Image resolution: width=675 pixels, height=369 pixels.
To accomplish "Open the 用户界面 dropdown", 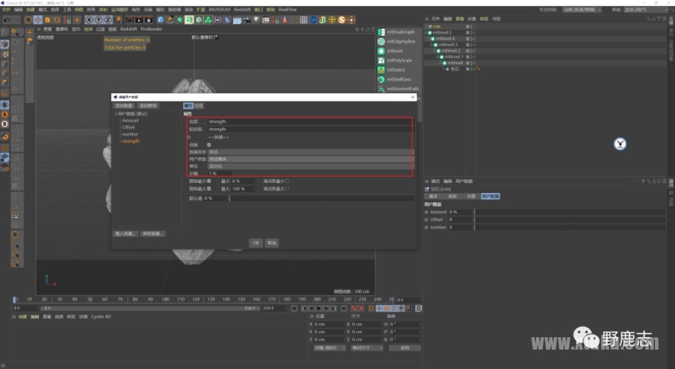I will (311, 159).
